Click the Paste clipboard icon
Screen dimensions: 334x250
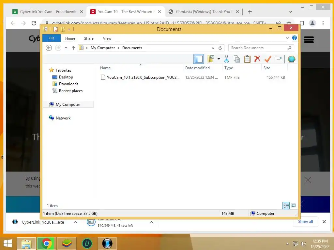click(x=247, y=59)
